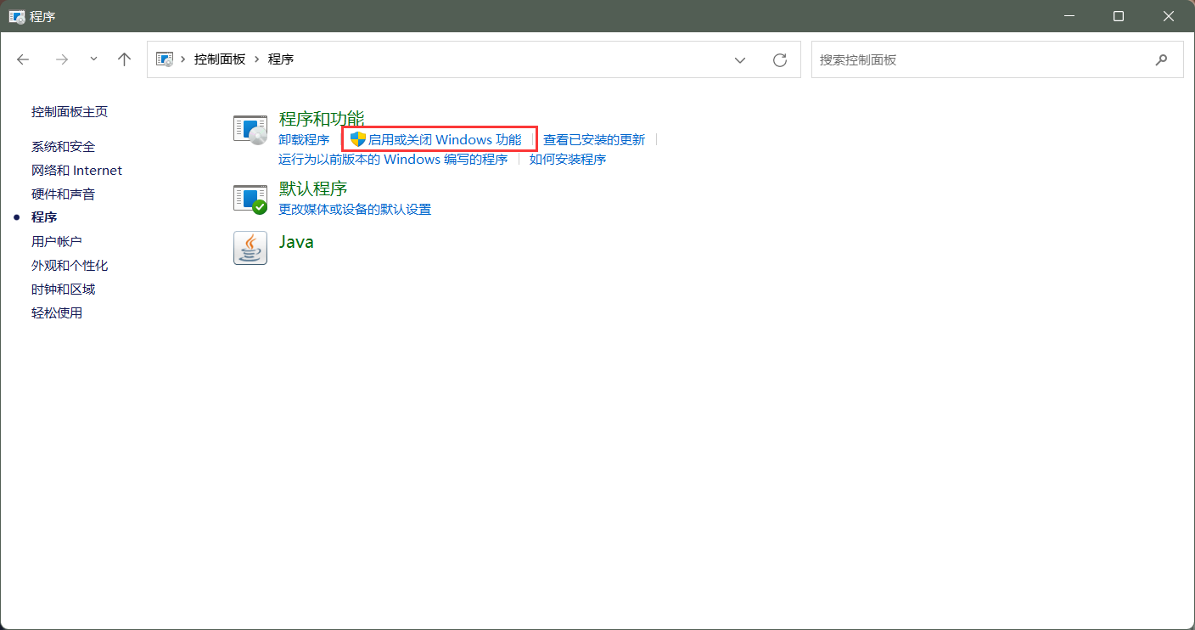Minimize the 程序 window
The height and width of the screenshot is (630, 1195).
point(1071,16)
